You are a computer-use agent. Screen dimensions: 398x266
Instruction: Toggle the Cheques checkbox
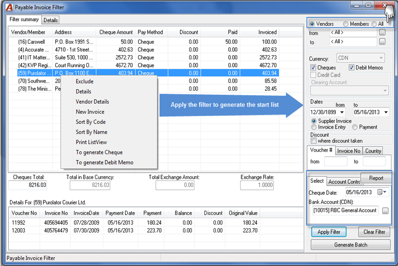[313, 68]
